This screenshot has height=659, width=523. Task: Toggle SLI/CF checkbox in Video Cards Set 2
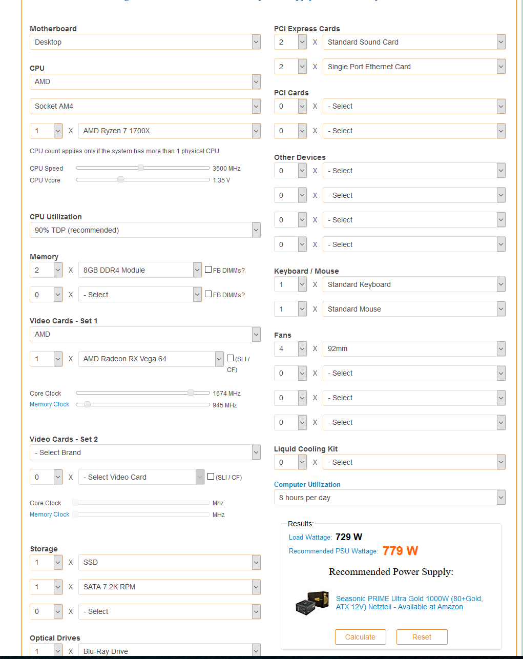click(211, 477)
